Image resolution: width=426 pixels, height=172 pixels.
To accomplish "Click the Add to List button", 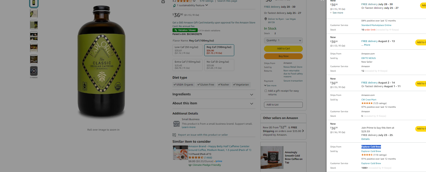I will (283, 105).
